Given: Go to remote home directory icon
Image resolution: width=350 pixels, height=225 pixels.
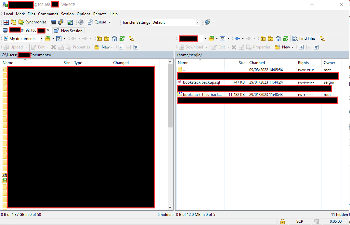Looking at the screenshot, I should click(x=278, y=39).
